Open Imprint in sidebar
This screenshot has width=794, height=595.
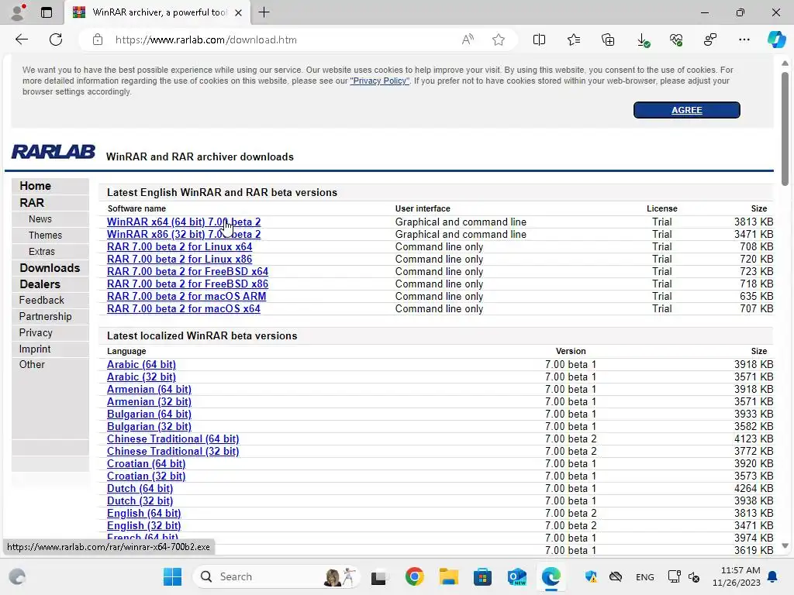pyautogui.click(x=34, y=349)
